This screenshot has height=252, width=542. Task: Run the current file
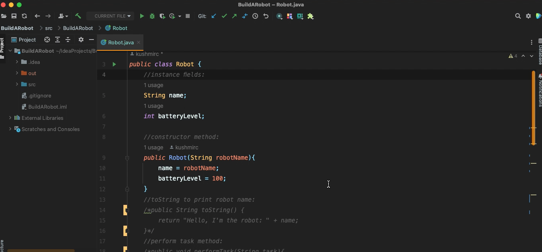pos(142,16)
